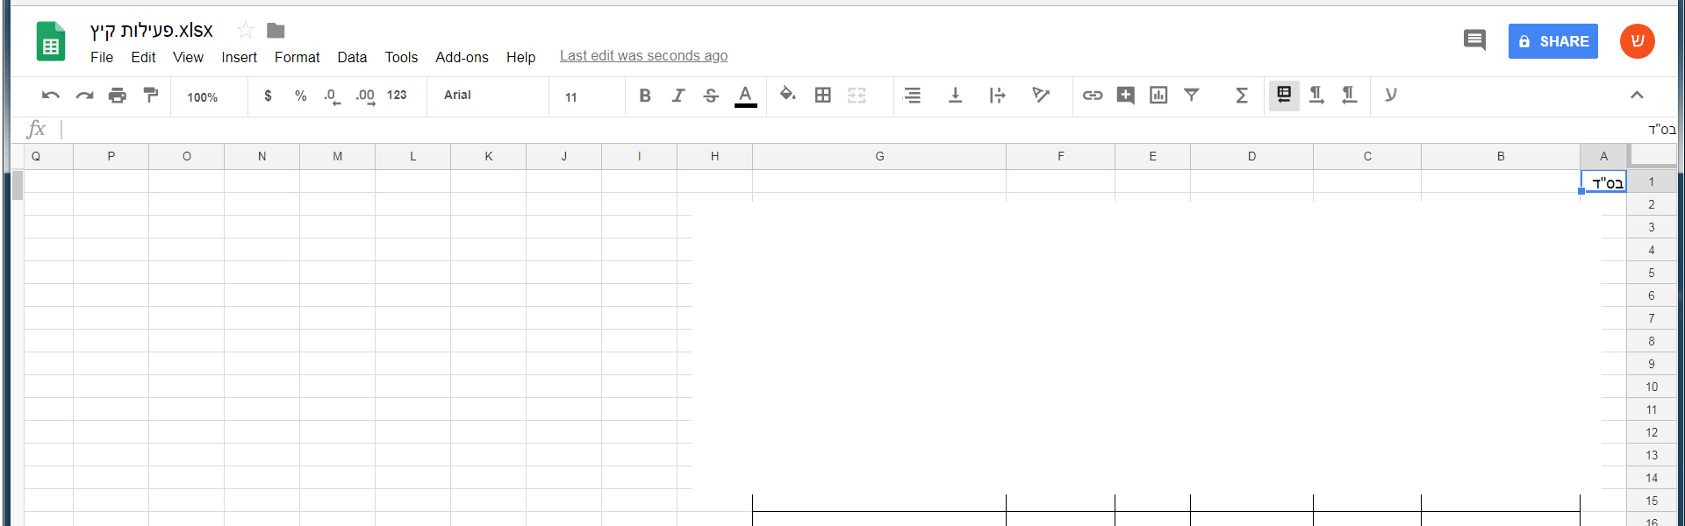Toggle bold formatting
The image size is (1685, 526).
[x=645, y=96]
